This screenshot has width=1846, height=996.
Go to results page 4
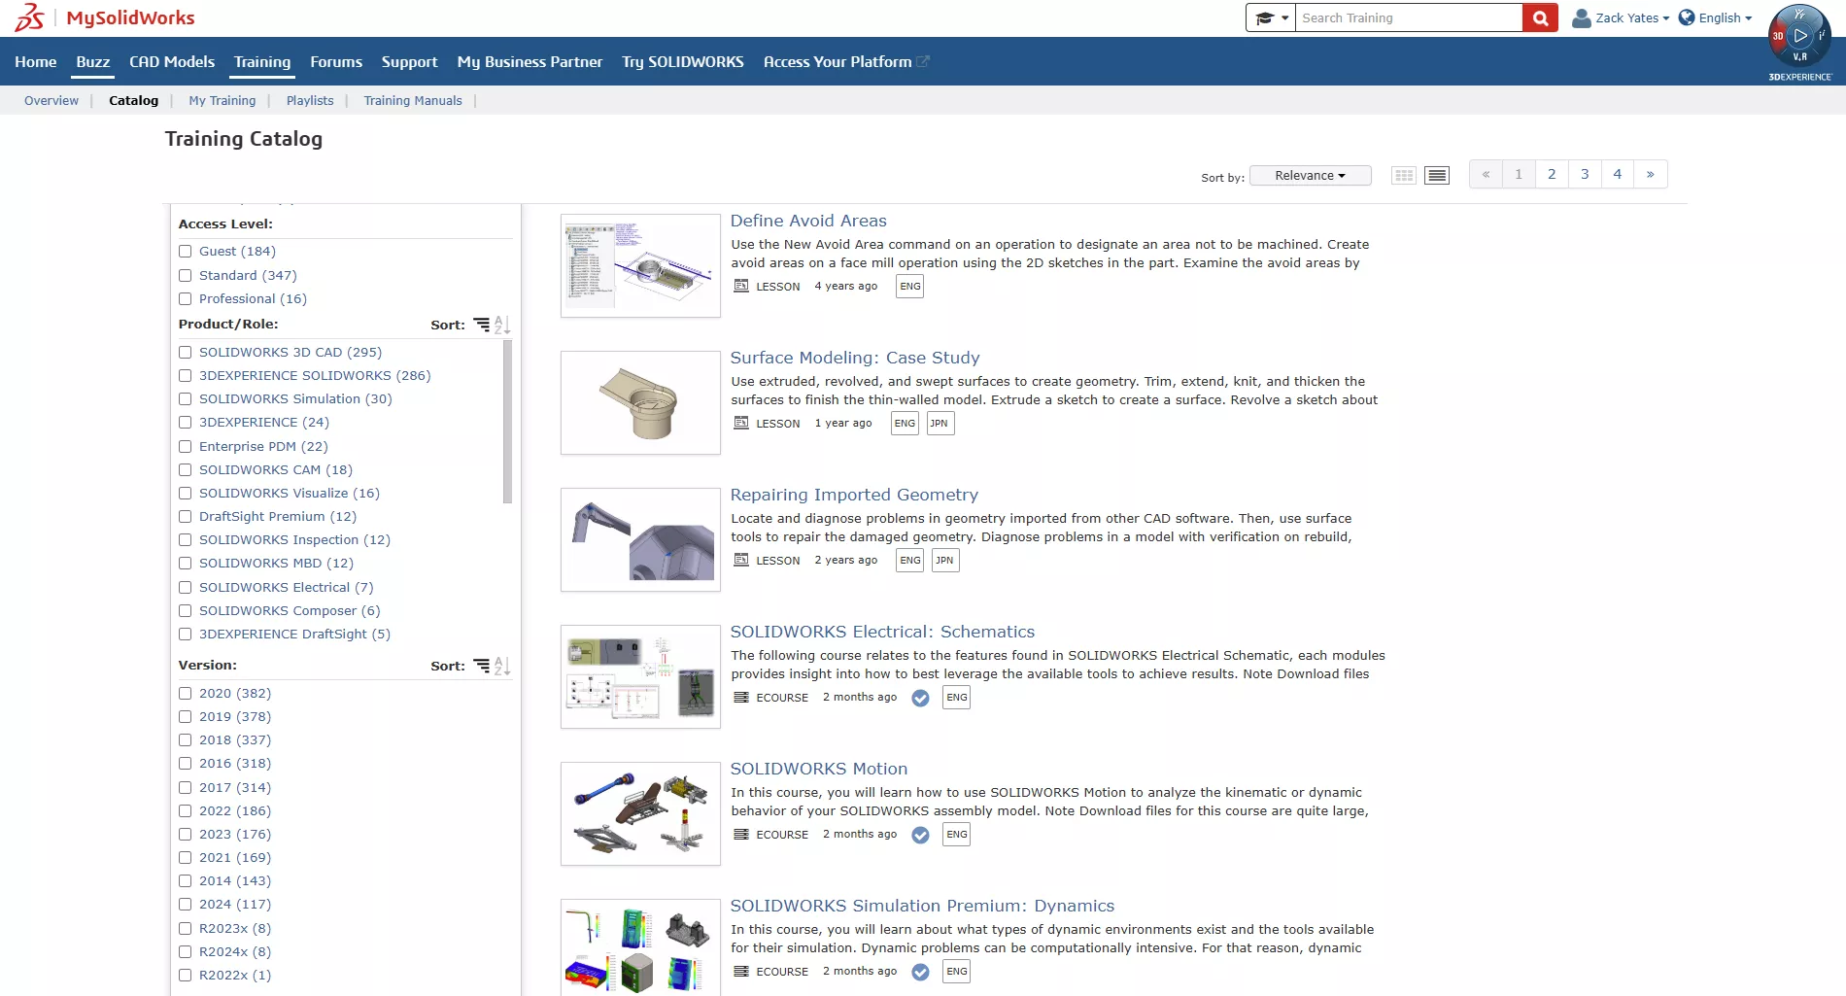tap(1618, 174)
